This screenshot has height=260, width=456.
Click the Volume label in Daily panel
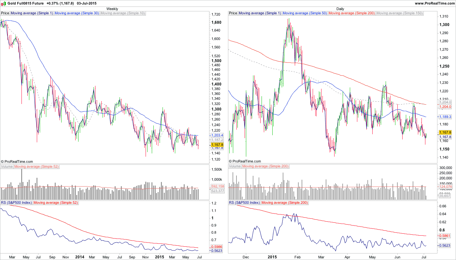235,166
